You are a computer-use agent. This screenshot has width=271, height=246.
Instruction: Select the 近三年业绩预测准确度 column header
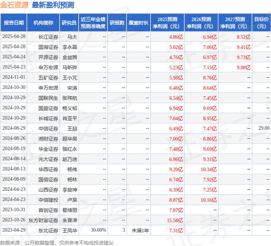pyautogui.click(x=93, y=22)
